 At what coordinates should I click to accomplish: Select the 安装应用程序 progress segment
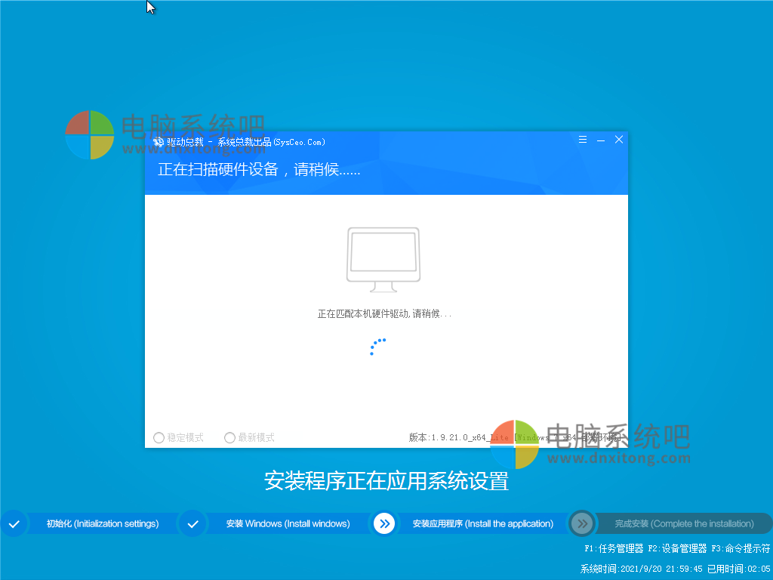tap(483, 523)
